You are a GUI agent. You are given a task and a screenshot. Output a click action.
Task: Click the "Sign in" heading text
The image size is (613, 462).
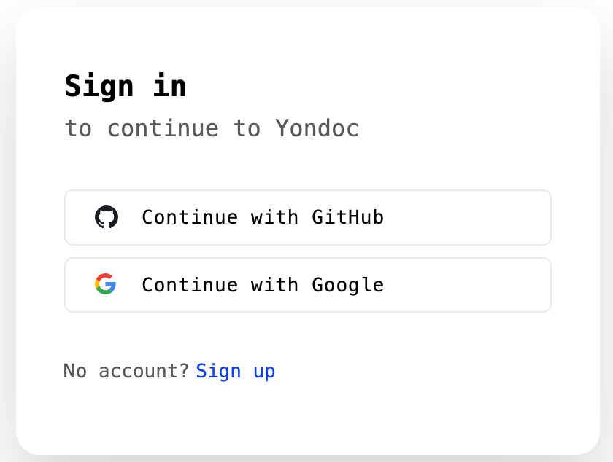tap(126, 87)
